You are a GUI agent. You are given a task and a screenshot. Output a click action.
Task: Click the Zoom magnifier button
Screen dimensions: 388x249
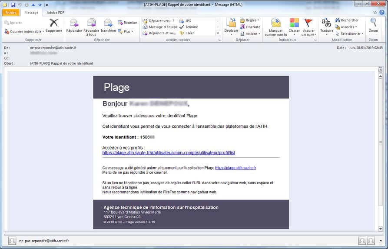click(373, 26)
